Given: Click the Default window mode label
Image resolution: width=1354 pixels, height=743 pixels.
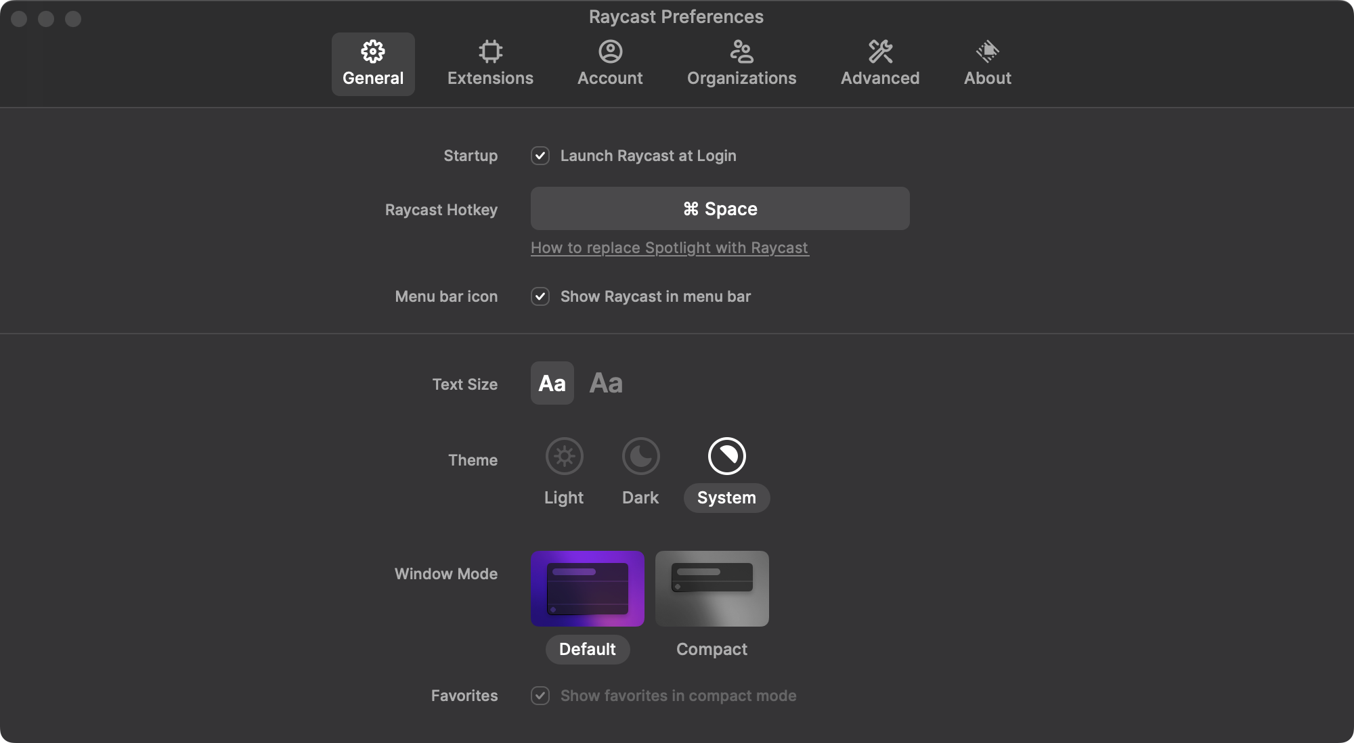Looking at the screenshot, I should coord(588,649).
